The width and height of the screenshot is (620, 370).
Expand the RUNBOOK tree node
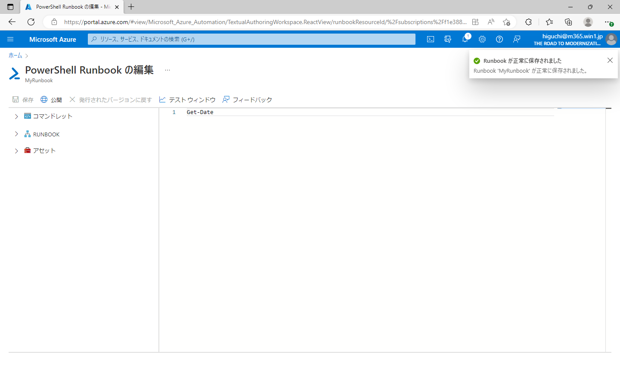[16, 134]
